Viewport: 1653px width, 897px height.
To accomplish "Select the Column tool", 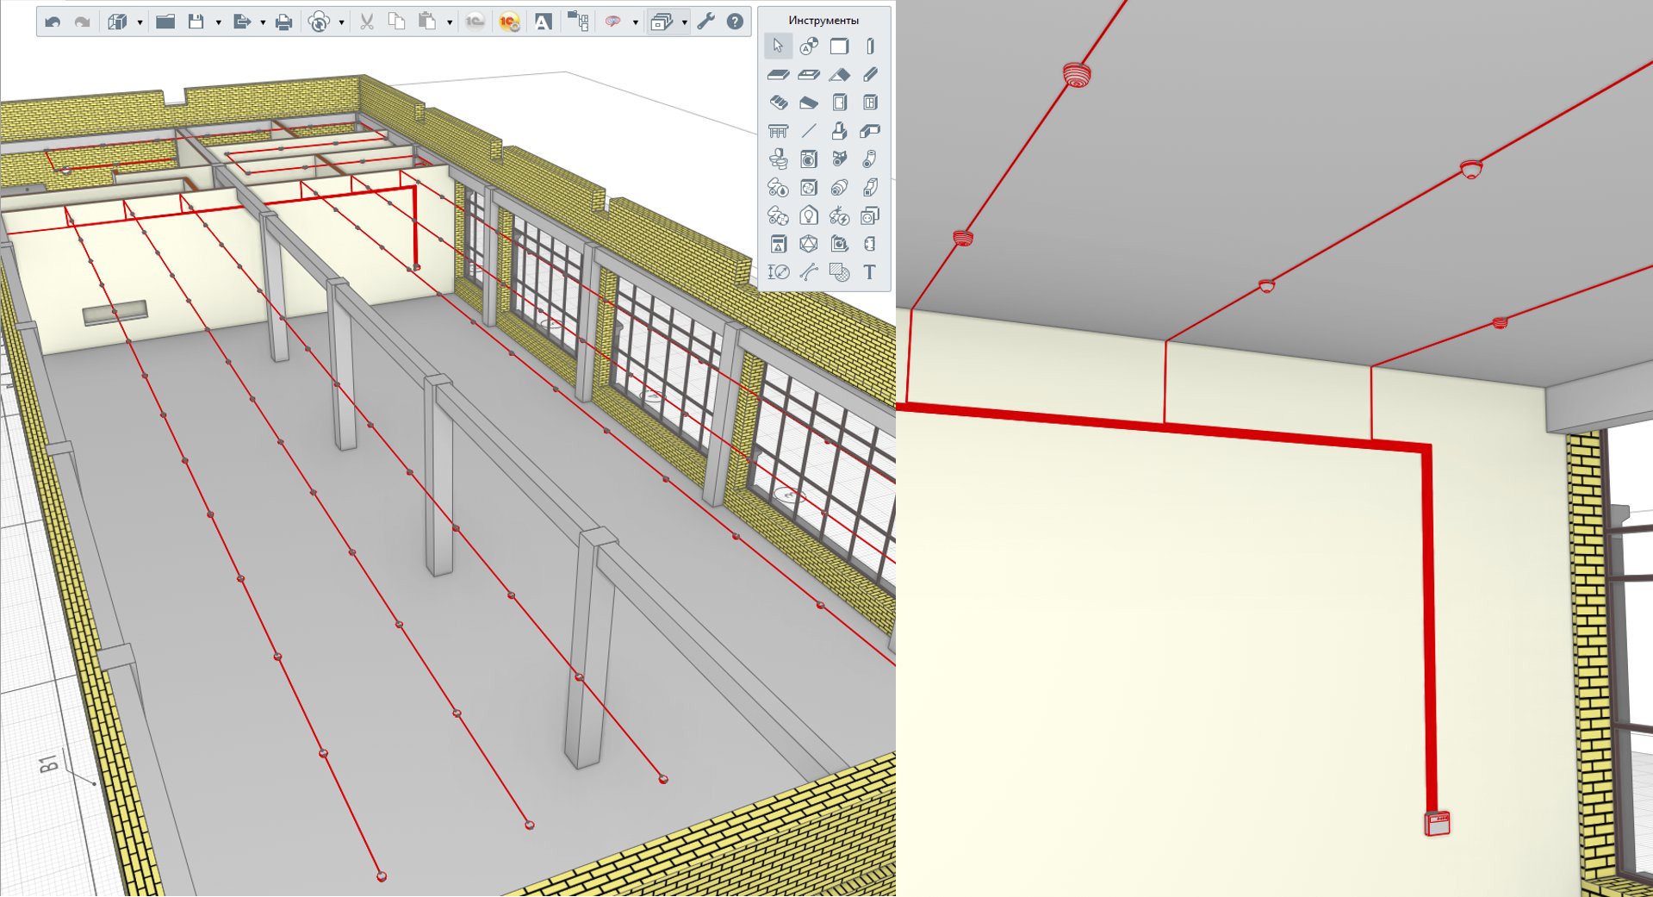I will coord(870,47).
